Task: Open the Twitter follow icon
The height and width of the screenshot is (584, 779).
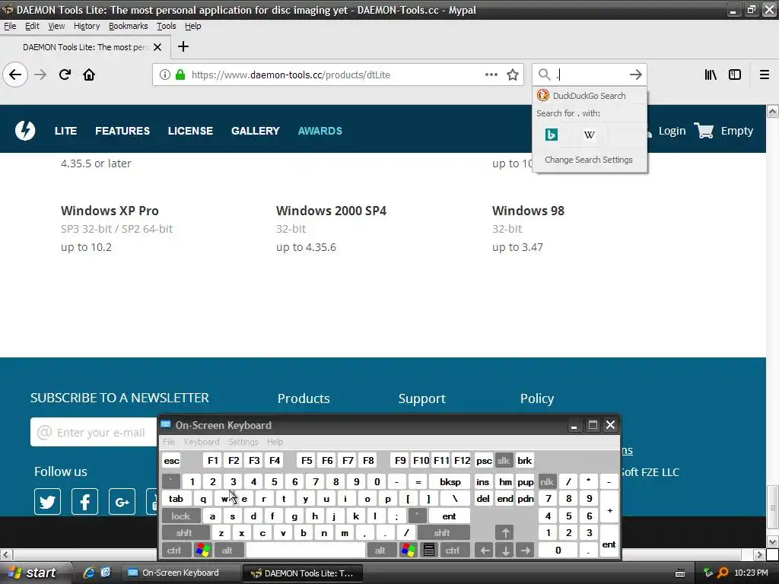Action: click(48, 502)
